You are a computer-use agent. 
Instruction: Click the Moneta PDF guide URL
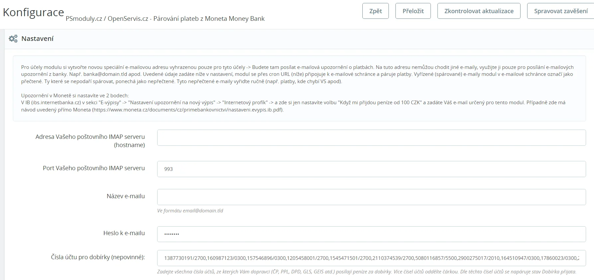pos(187,110)
